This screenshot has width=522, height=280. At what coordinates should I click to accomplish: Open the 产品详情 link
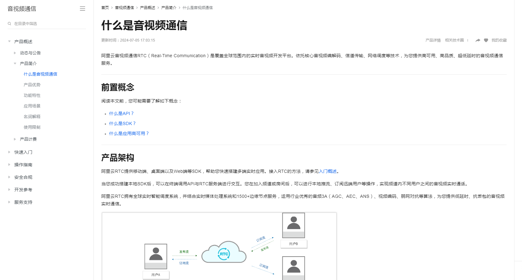(x=433, y=40)
